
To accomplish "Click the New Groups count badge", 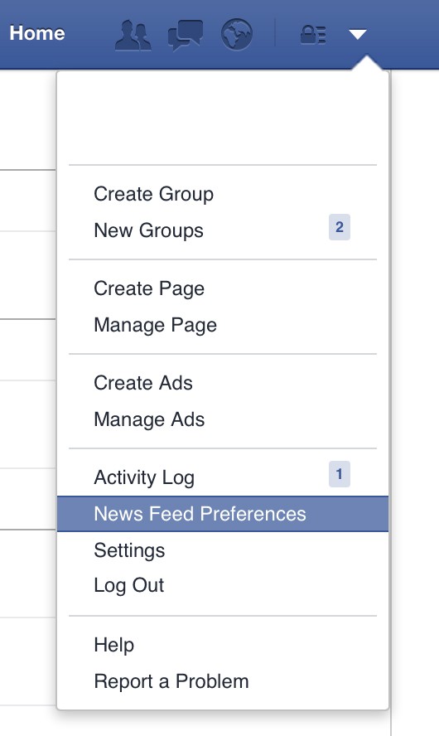I will pyautogui.click(x=340, y=227).
